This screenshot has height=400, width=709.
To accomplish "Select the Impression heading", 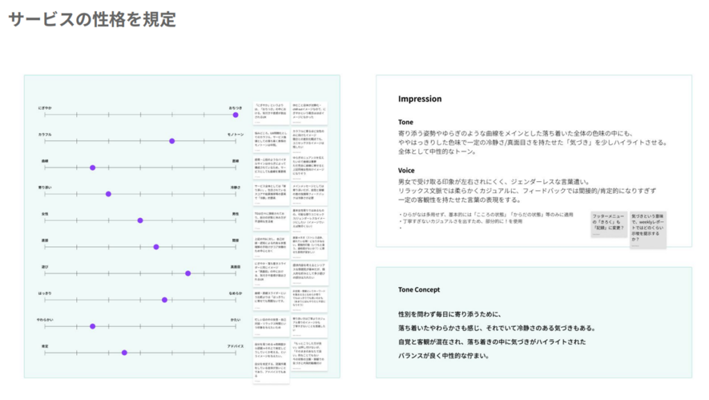I will 420,99.
